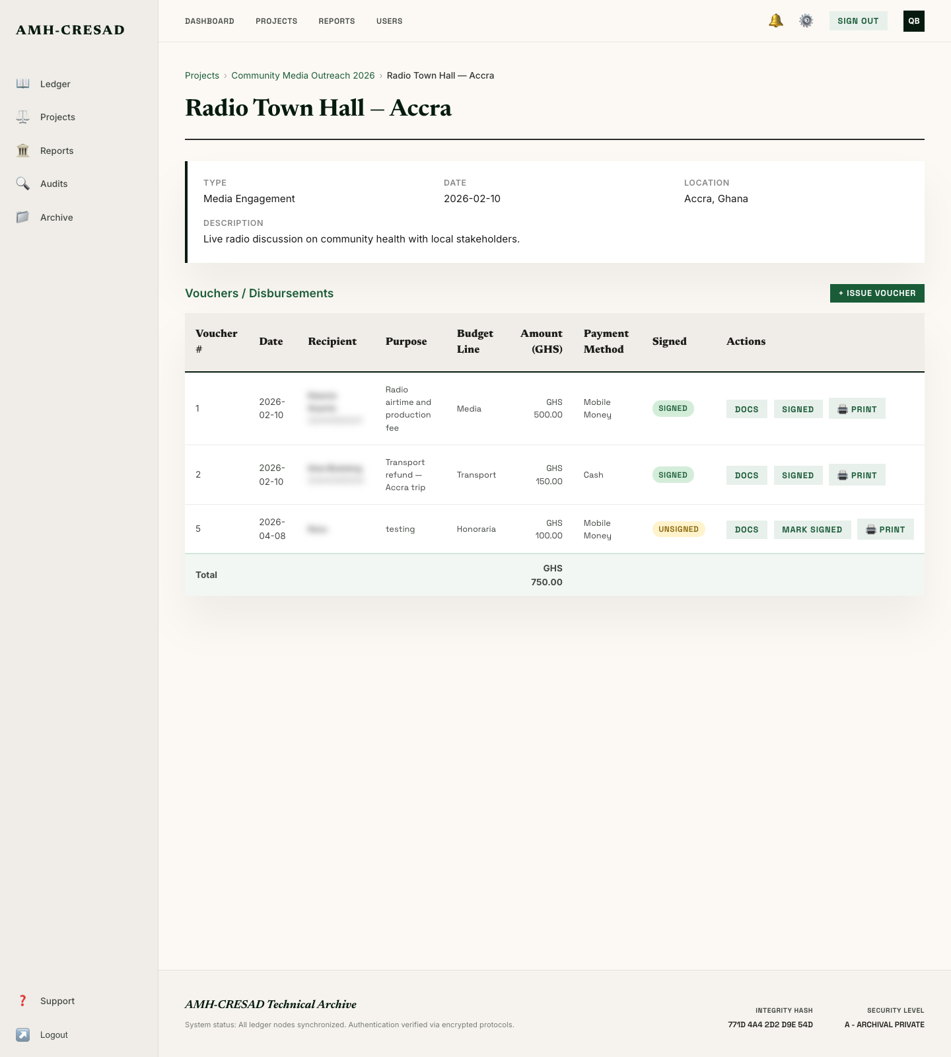
Task: Open Community Media Outreach 2026 breadcrumb link
Action: click(x=302, y=75)
